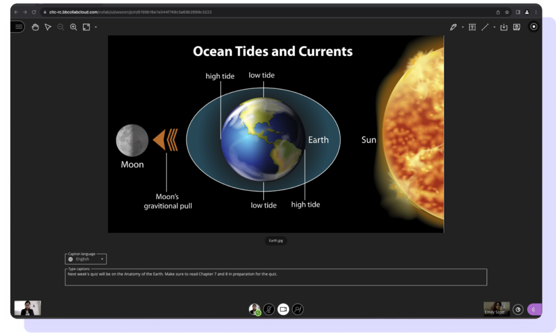Select the pencil drawing tool
This screenshot has width=556, height=336.
pyautogui.click(x=453, y=27)
